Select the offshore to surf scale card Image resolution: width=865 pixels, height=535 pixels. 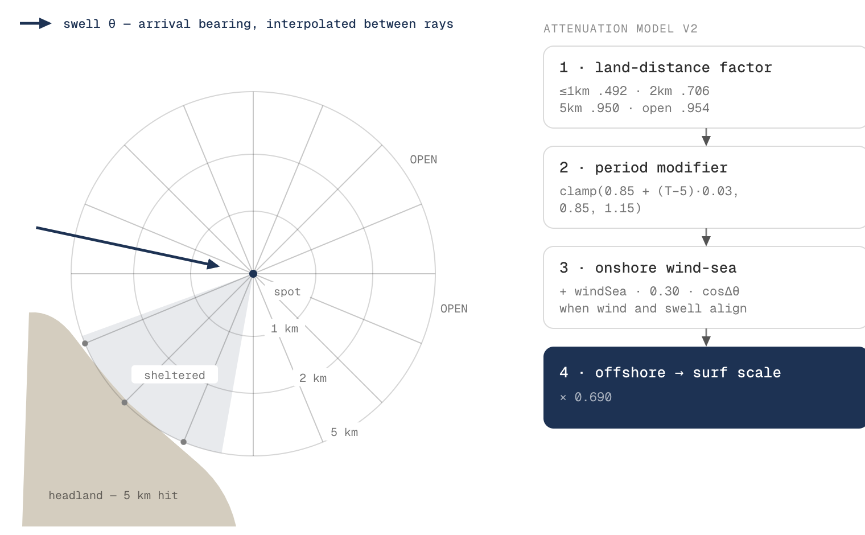click(x=705, y=388)
